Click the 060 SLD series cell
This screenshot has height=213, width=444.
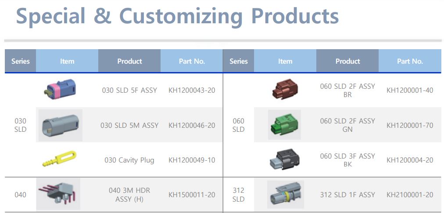pyautogui.click(x=238, y=125)
